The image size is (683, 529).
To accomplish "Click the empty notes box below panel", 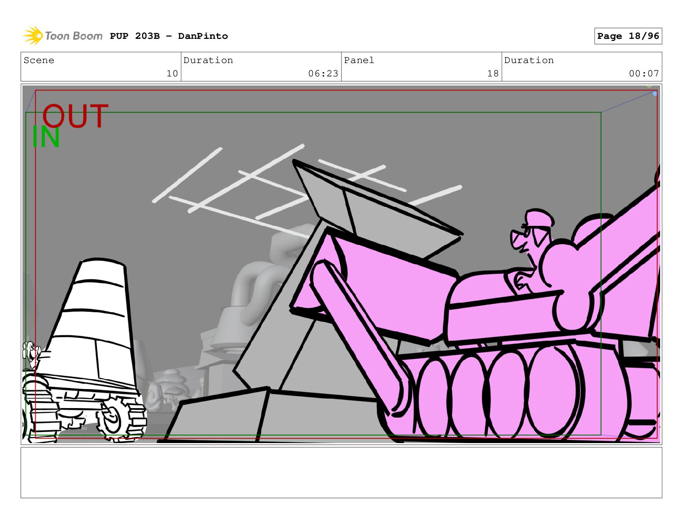I will pos(341,472).
